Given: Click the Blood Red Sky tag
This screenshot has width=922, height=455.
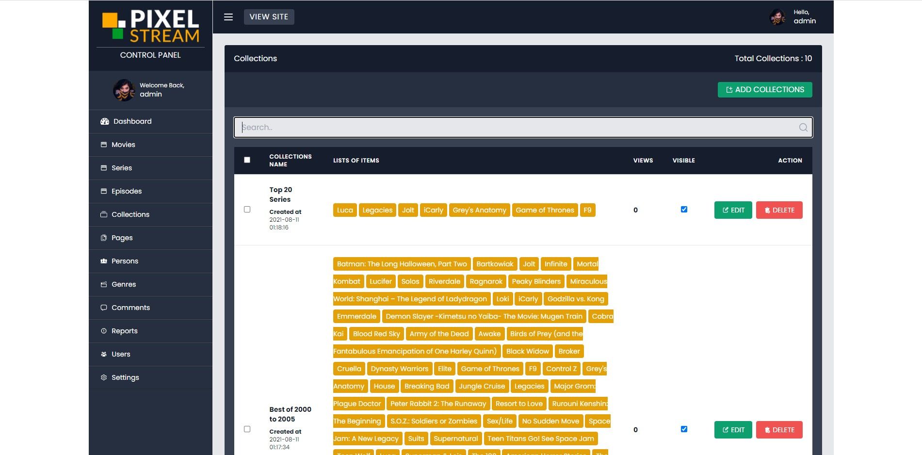Looking at the screenshot, I should pyautogui.click(x=376, y=334).
